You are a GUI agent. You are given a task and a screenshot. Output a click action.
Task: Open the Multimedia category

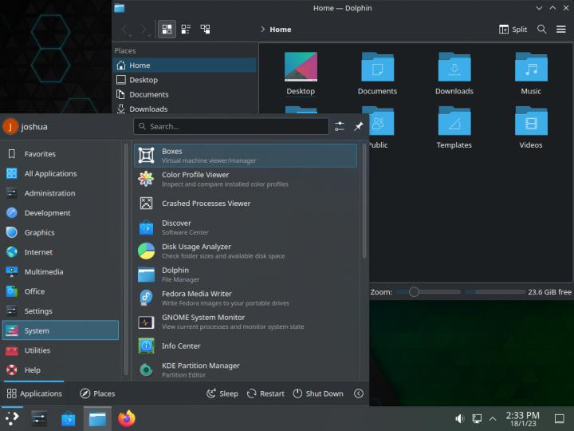(x=61, y=272)
